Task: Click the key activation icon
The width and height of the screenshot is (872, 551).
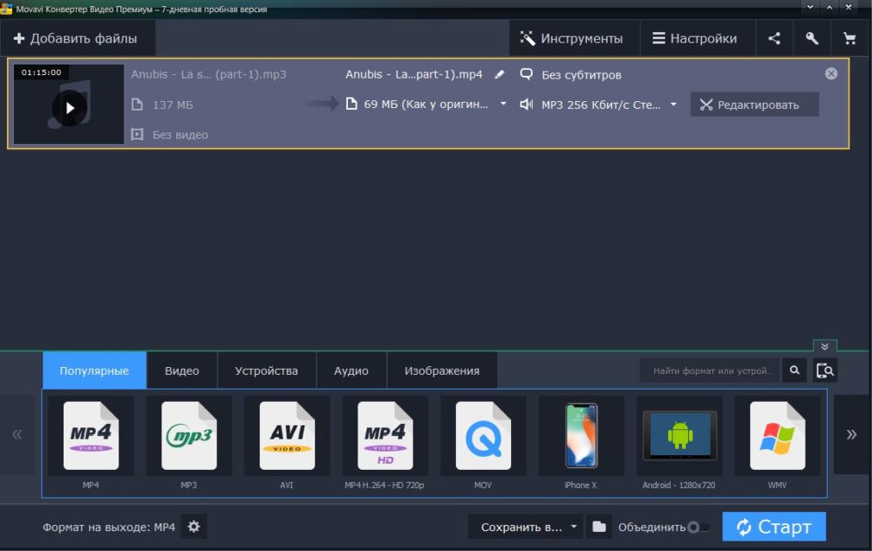Action: click(812, 38)
